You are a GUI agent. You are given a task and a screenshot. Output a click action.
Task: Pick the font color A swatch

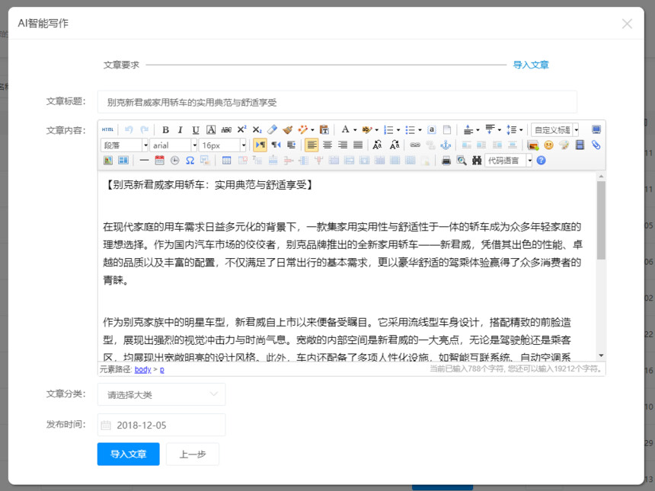click(x=345, y=129)
